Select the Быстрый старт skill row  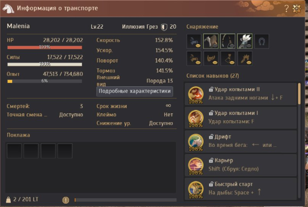pos(240,189)
